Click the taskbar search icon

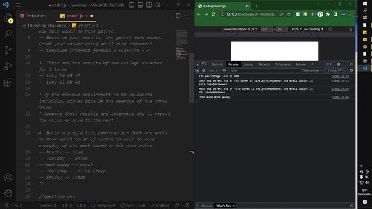coord(364,10)
